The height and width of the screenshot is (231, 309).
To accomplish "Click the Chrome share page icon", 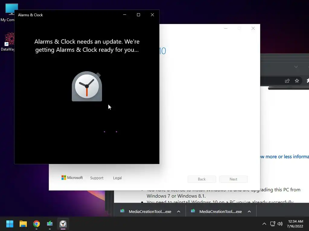I will (287, 81).
